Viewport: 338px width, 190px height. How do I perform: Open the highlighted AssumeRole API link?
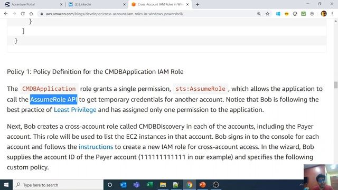click(x=53, y=100)
